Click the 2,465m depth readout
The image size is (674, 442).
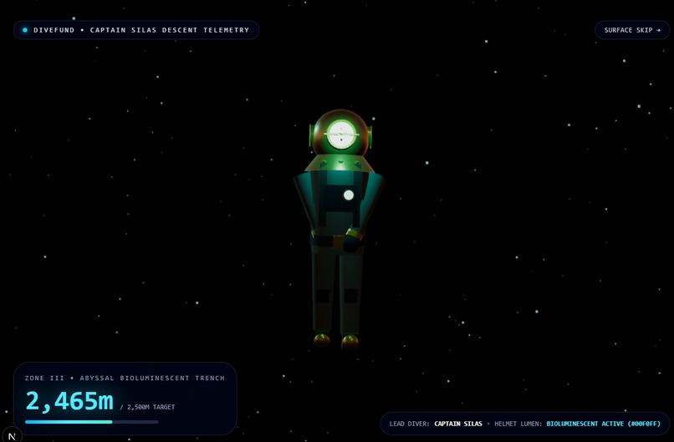pos(69,401)
